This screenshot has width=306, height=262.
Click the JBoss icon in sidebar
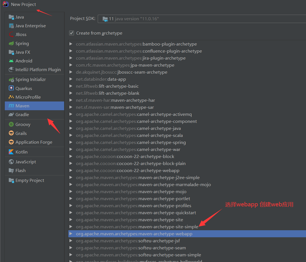coord(11,35)
